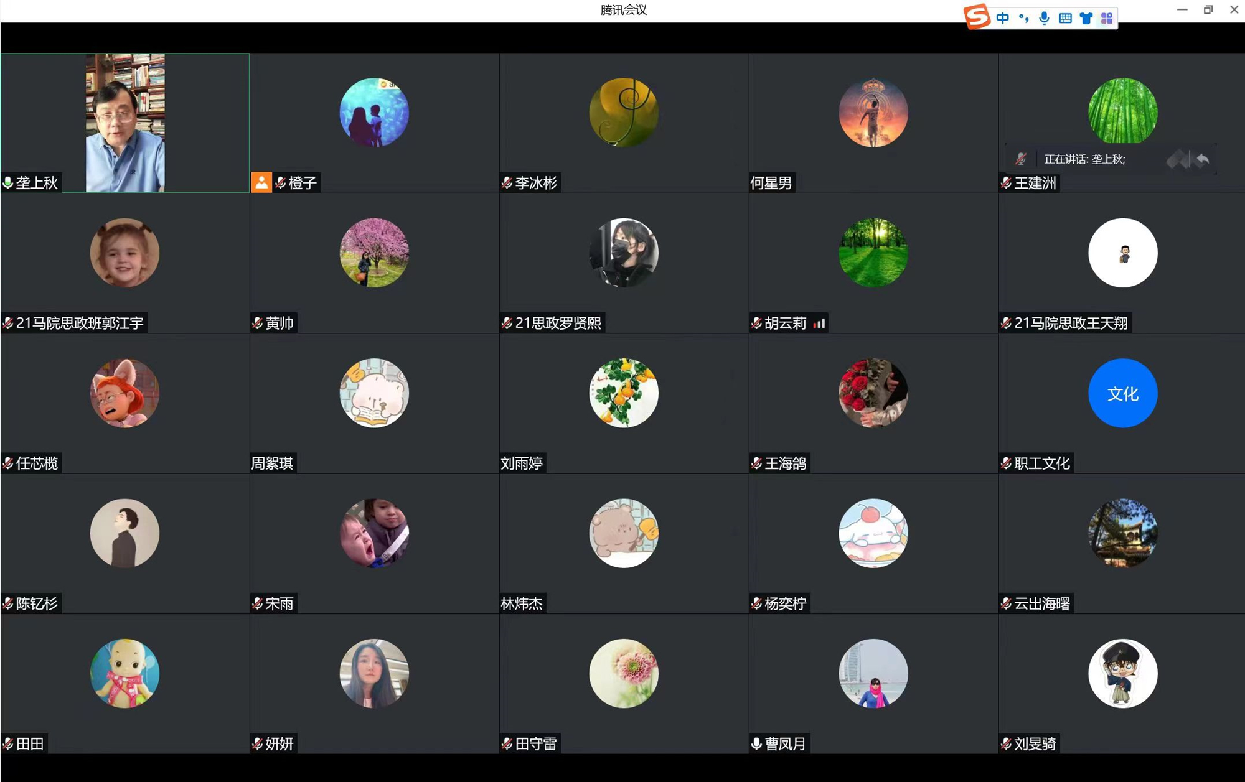
Task: Click muted mic icon beside 田田
Action: tap(8, 743)
